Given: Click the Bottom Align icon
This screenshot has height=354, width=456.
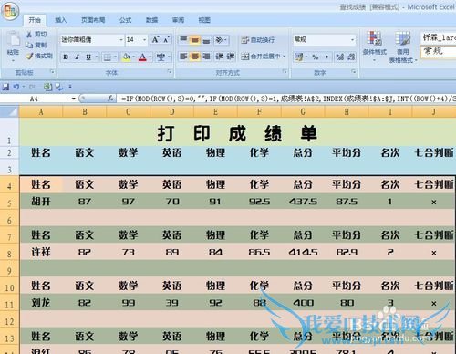Looking at the screenshot, I should pyautogui.click(x=206, y=40).
